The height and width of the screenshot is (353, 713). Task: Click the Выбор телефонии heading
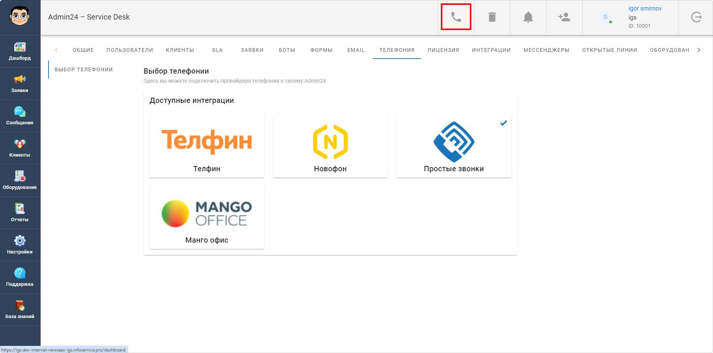coord(176,71)
